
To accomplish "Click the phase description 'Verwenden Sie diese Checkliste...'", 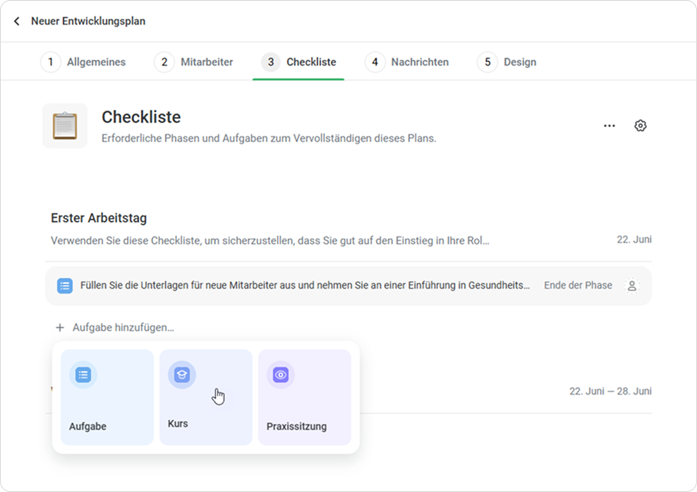I will (x=269, y=241).
